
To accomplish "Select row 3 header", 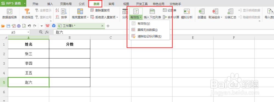I will [x=4, y=63].
